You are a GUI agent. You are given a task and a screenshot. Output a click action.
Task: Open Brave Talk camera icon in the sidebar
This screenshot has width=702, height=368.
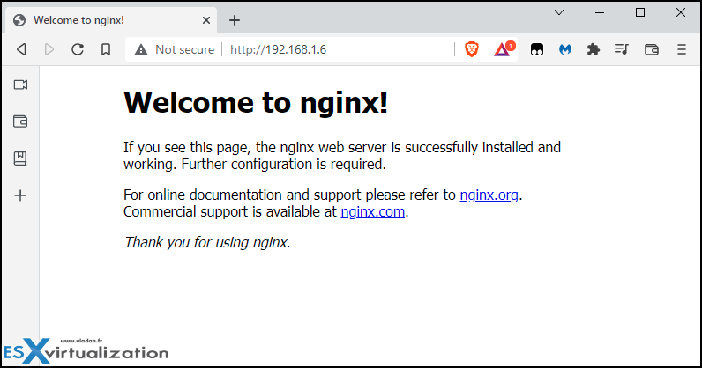[x=20, y=85]
